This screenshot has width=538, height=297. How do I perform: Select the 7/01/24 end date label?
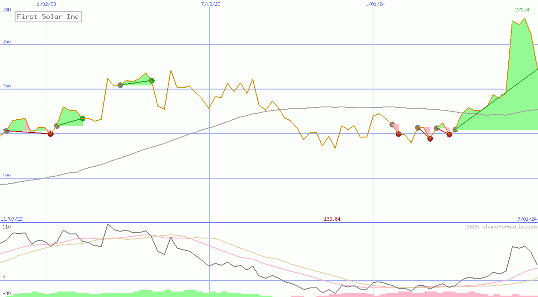pyautogui.click(x=527, y=219)
